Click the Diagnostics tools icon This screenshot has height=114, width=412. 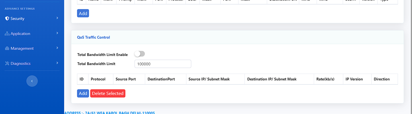coord(7,63)
